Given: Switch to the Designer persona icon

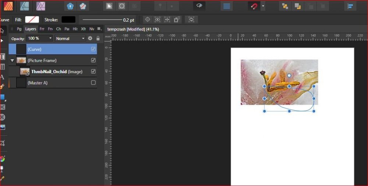Looking at the screenshot, I should pos(24,6).
